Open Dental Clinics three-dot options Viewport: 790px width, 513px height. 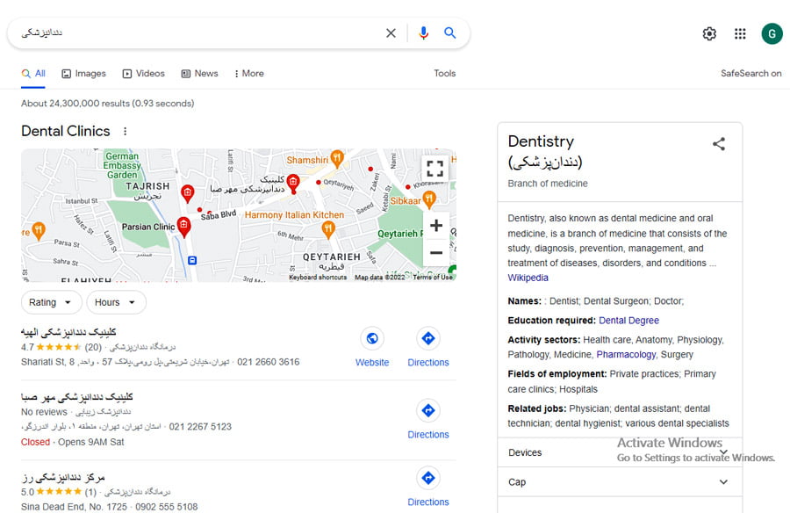125,131
